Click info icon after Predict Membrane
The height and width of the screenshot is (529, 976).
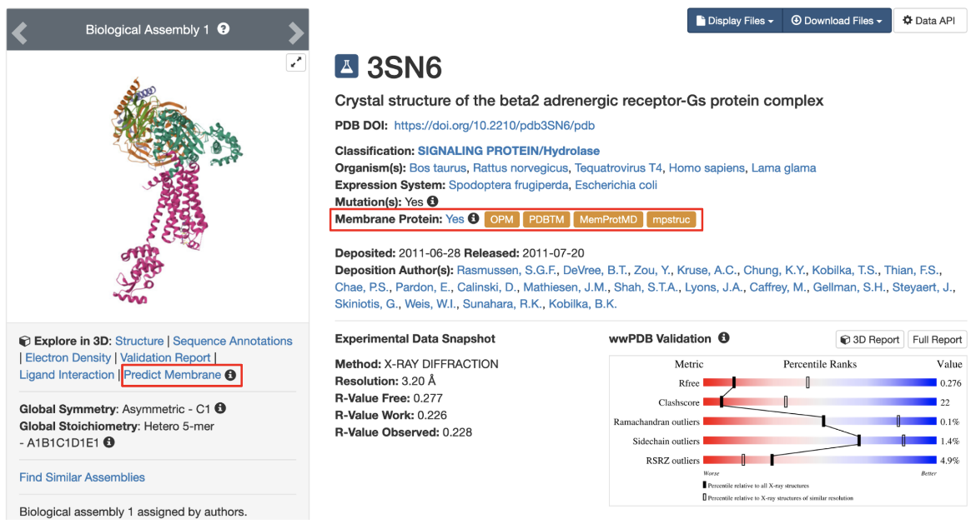(x=231, y=376)
